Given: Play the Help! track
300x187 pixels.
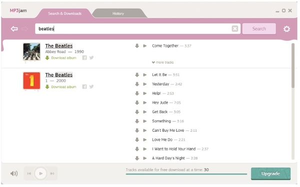Looking at the screenshot, I should 145,93.
